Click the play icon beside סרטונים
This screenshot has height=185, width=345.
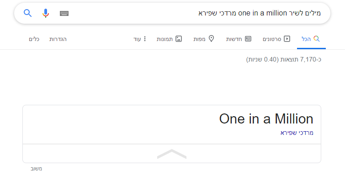coord(287,39)
